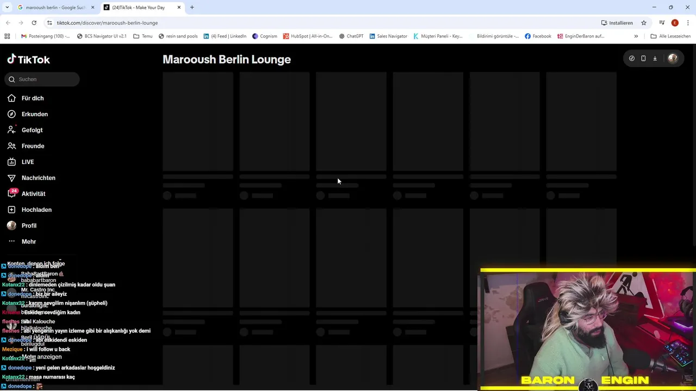Open the Chrome profile E avatar

click(x=675, y=23)
